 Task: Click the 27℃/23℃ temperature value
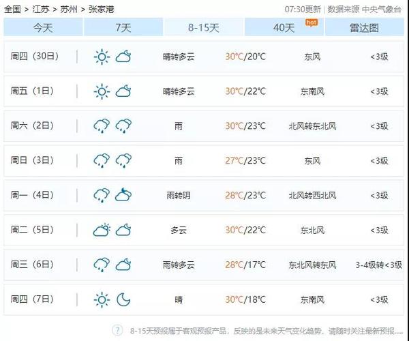(245, 161)
